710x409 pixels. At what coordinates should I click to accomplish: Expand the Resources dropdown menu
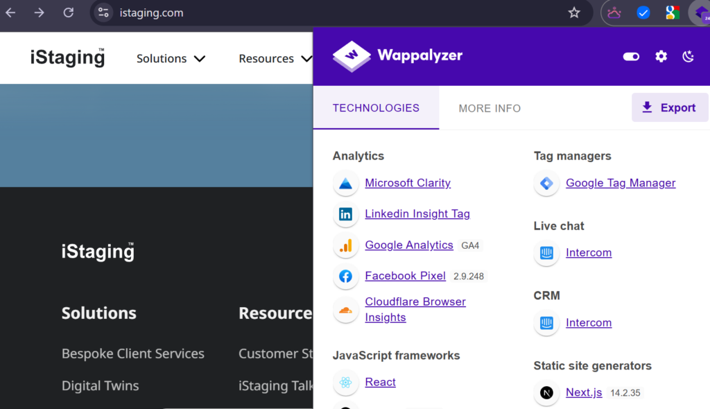(x=275, y=59)
